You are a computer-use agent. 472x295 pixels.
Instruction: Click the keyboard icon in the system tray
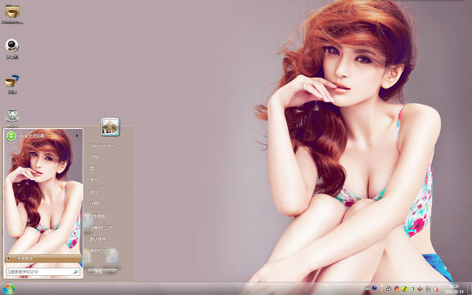[x=367, y=289]
